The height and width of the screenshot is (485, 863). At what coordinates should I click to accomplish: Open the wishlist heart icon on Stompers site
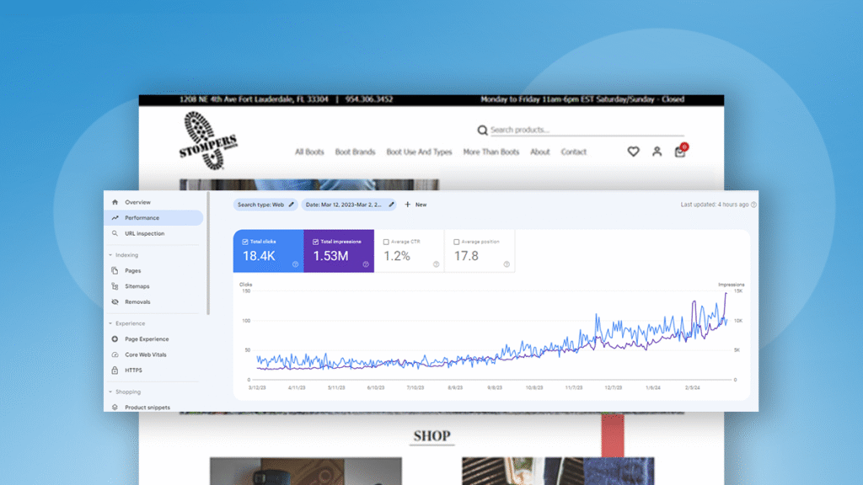634,152
